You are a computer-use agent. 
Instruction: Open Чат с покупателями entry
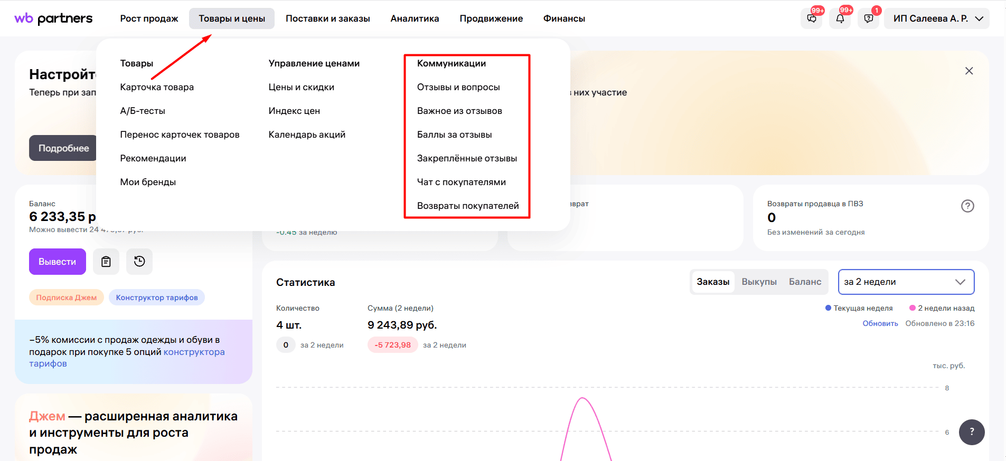pos(462,182)
